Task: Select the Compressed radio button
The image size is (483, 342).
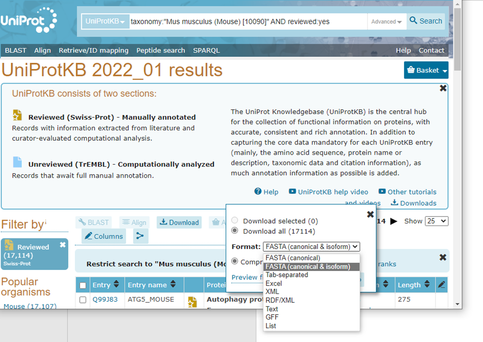Action: tap(235, 261)
